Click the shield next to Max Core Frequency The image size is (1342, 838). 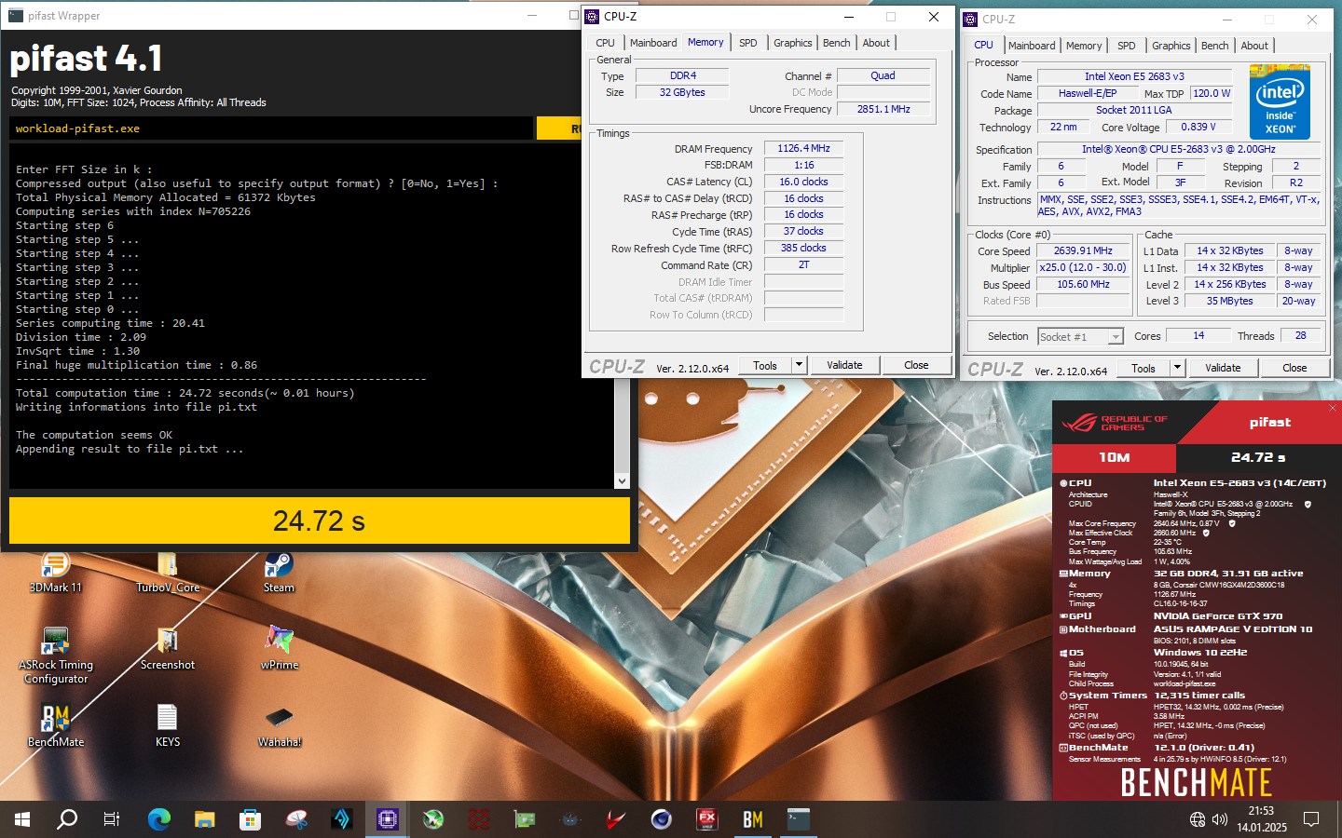[1233, 523]
